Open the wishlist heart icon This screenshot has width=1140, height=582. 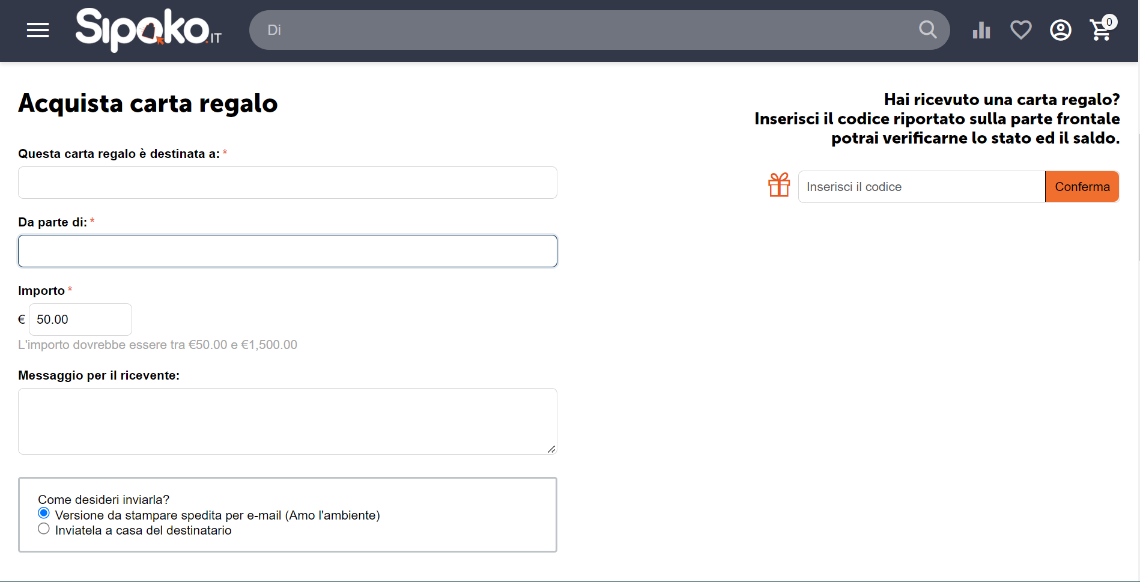1020,30
